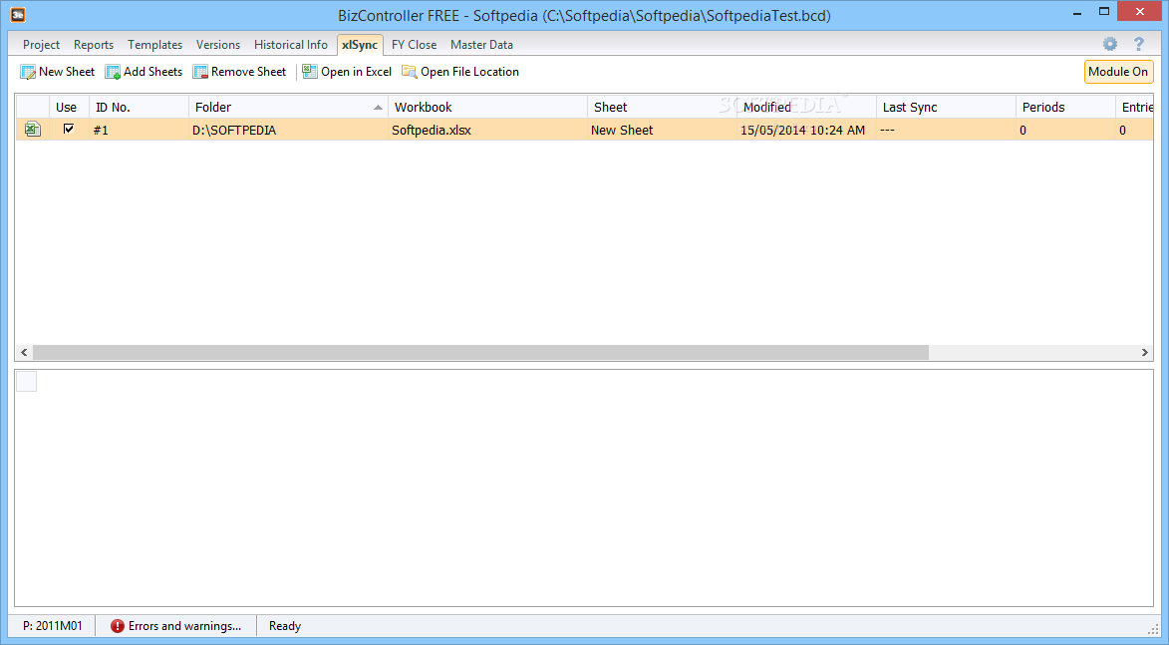This screenshot has width=1169, height=645.
Task: Select the D:\SOFTPEDIA folder cell
Action: point(288,130)
